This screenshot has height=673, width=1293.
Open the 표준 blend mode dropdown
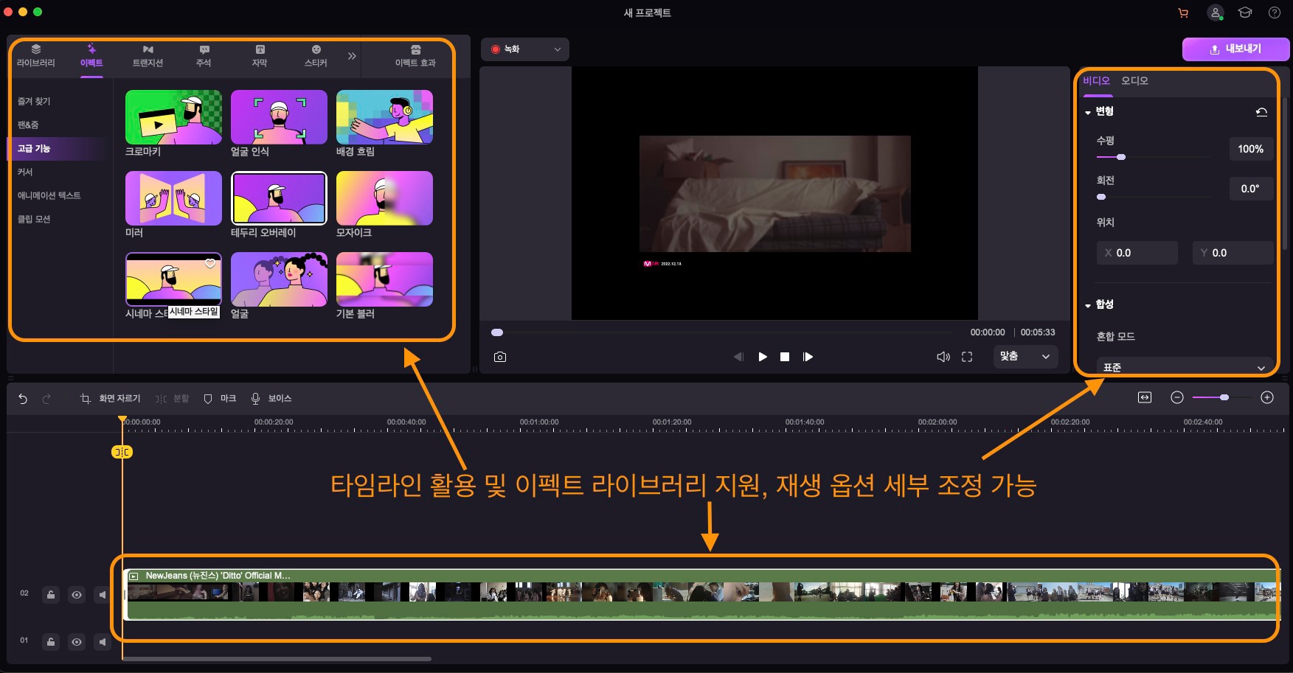1185,367
